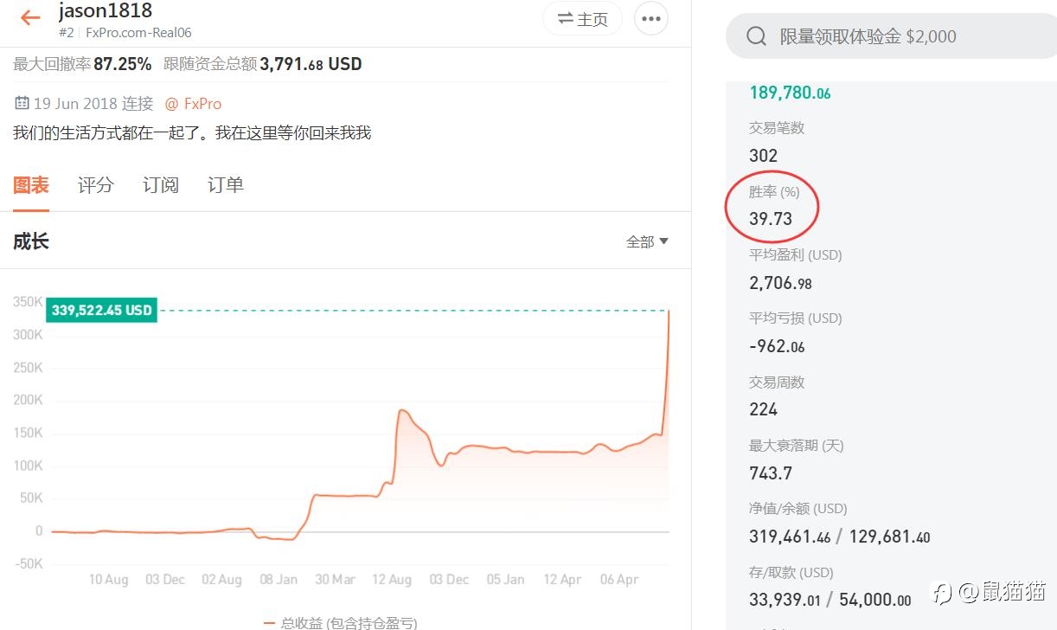Click the 成长 growth heading
1057x630 pixels.
coord(31,241)
